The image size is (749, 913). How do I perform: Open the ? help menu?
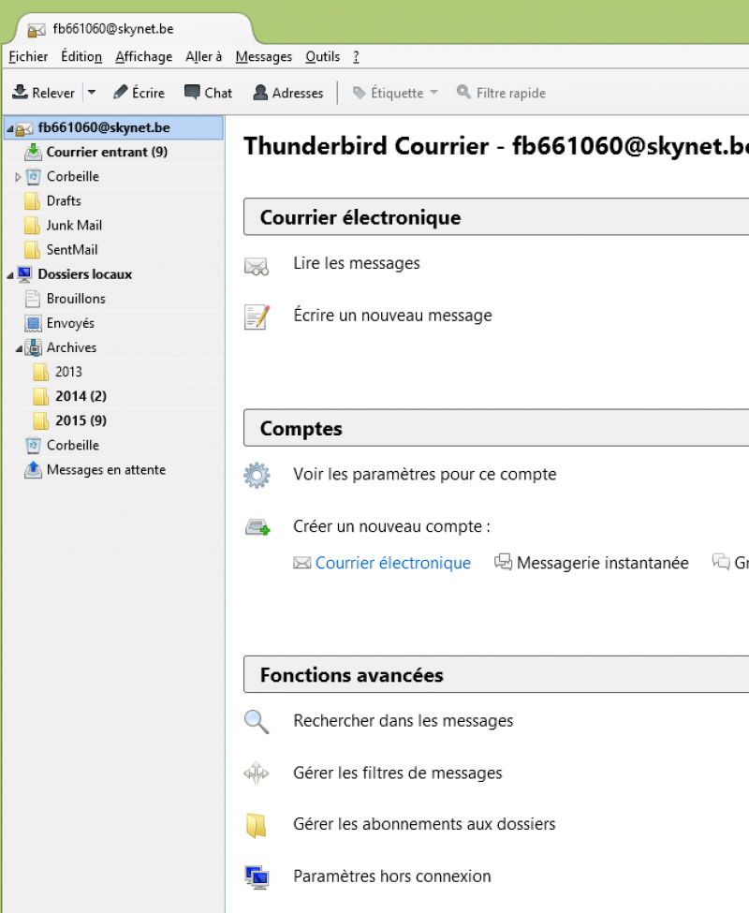click(356, 56)
